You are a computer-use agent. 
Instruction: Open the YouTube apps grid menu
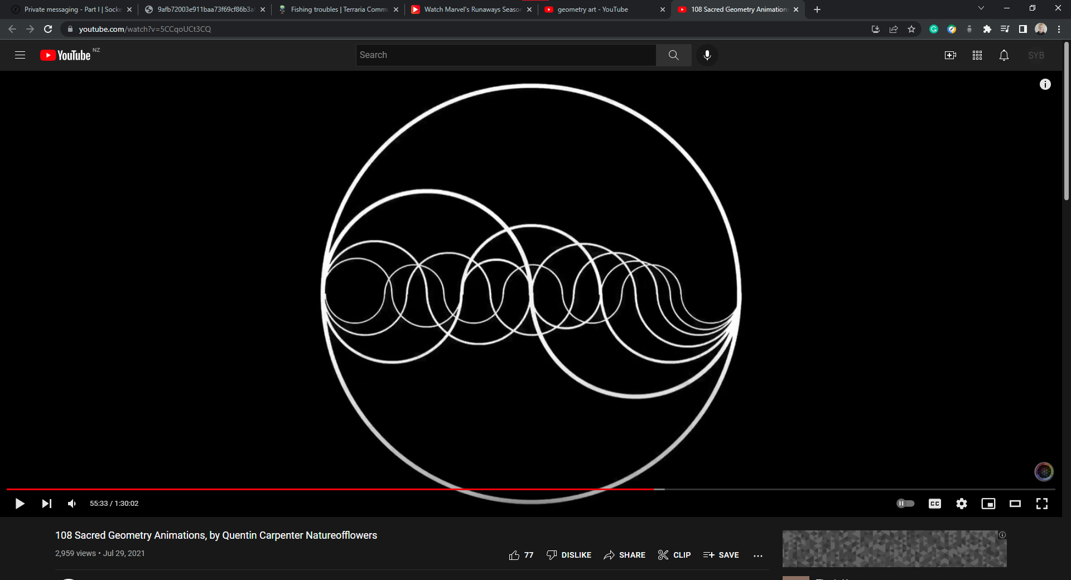(977, 55)
